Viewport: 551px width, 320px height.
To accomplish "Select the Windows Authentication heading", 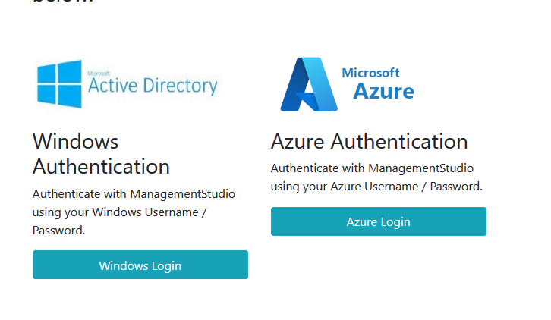I will [x=101, y=154].
